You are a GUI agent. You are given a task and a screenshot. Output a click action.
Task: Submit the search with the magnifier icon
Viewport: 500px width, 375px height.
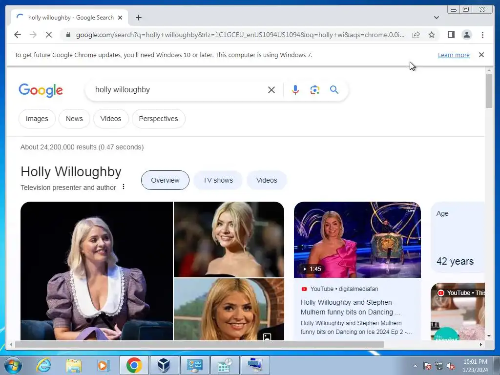coord(334,90)
